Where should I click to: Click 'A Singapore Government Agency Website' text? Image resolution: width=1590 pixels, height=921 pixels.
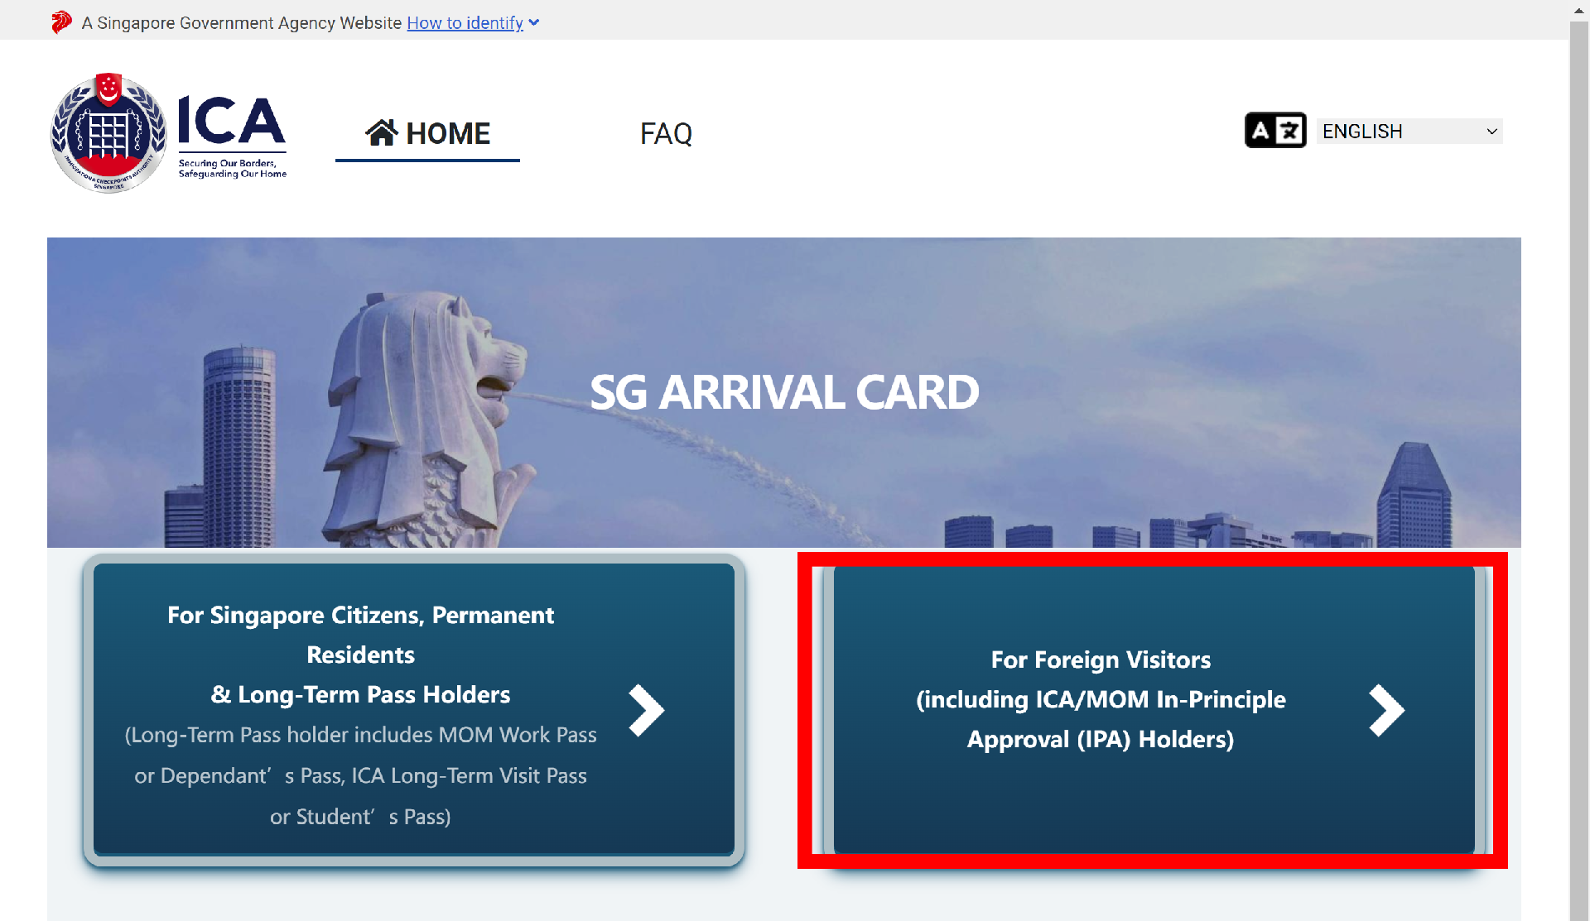(242, 23)
